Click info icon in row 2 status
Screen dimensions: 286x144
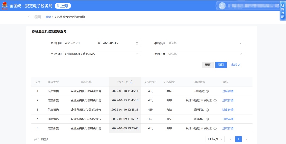coord(215,101)
